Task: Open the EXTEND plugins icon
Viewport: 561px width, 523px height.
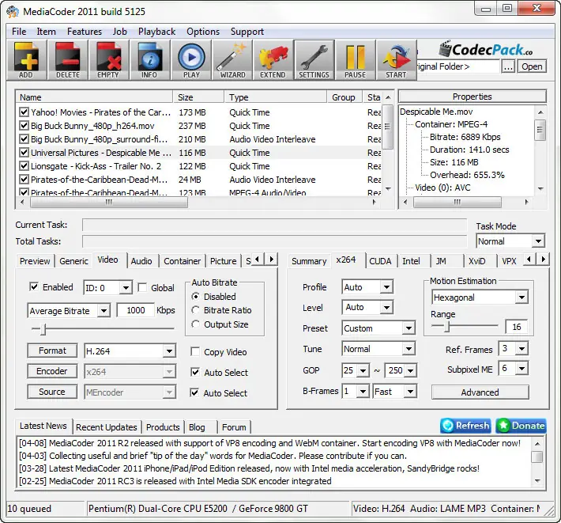Action: (x=273, y=60)
